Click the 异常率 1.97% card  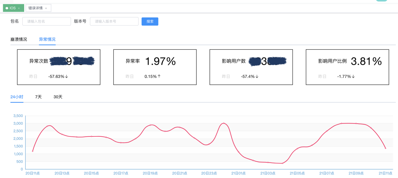pyautogui.click(x=155, y=67)
